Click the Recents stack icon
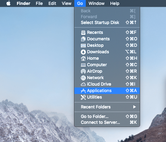Image resolution: width=166 pixels, height=142 pixels. (x=83, y=33)
